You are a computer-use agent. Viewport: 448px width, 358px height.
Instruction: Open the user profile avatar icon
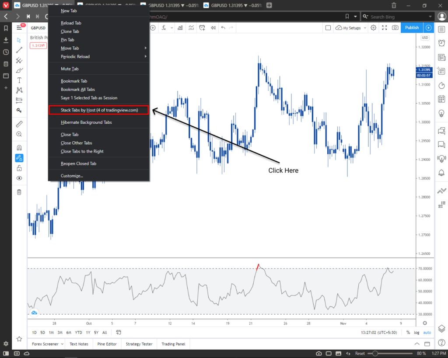click(442, 17)
